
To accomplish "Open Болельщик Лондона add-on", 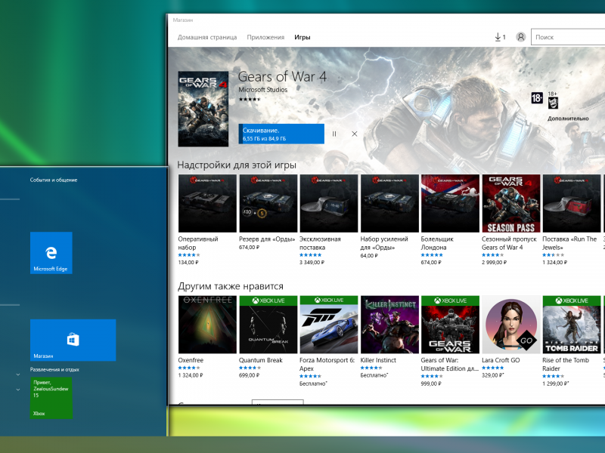I will coord(450,203).
